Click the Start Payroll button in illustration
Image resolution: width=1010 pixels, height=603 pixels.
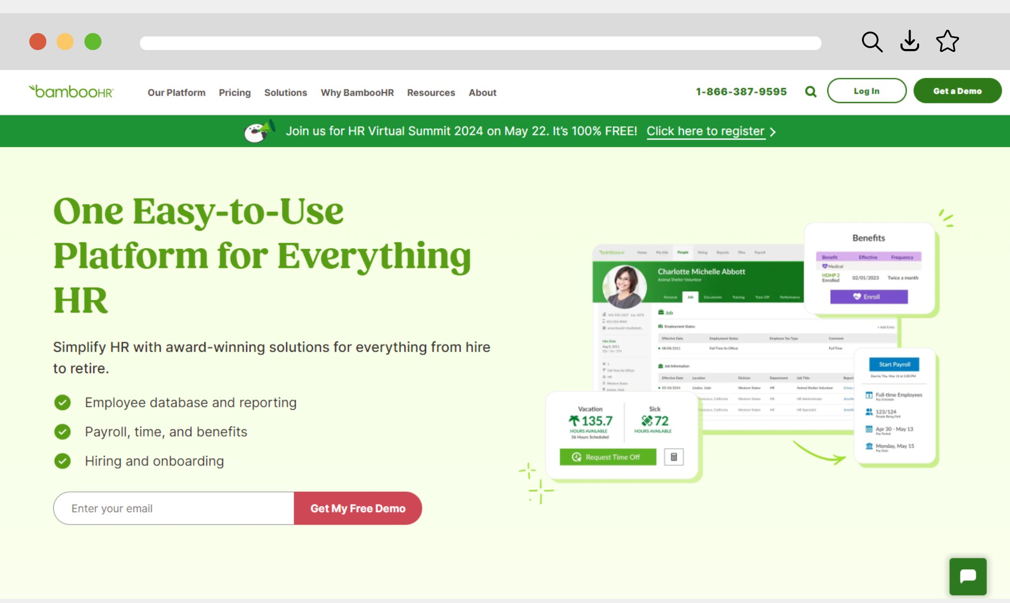894,364
